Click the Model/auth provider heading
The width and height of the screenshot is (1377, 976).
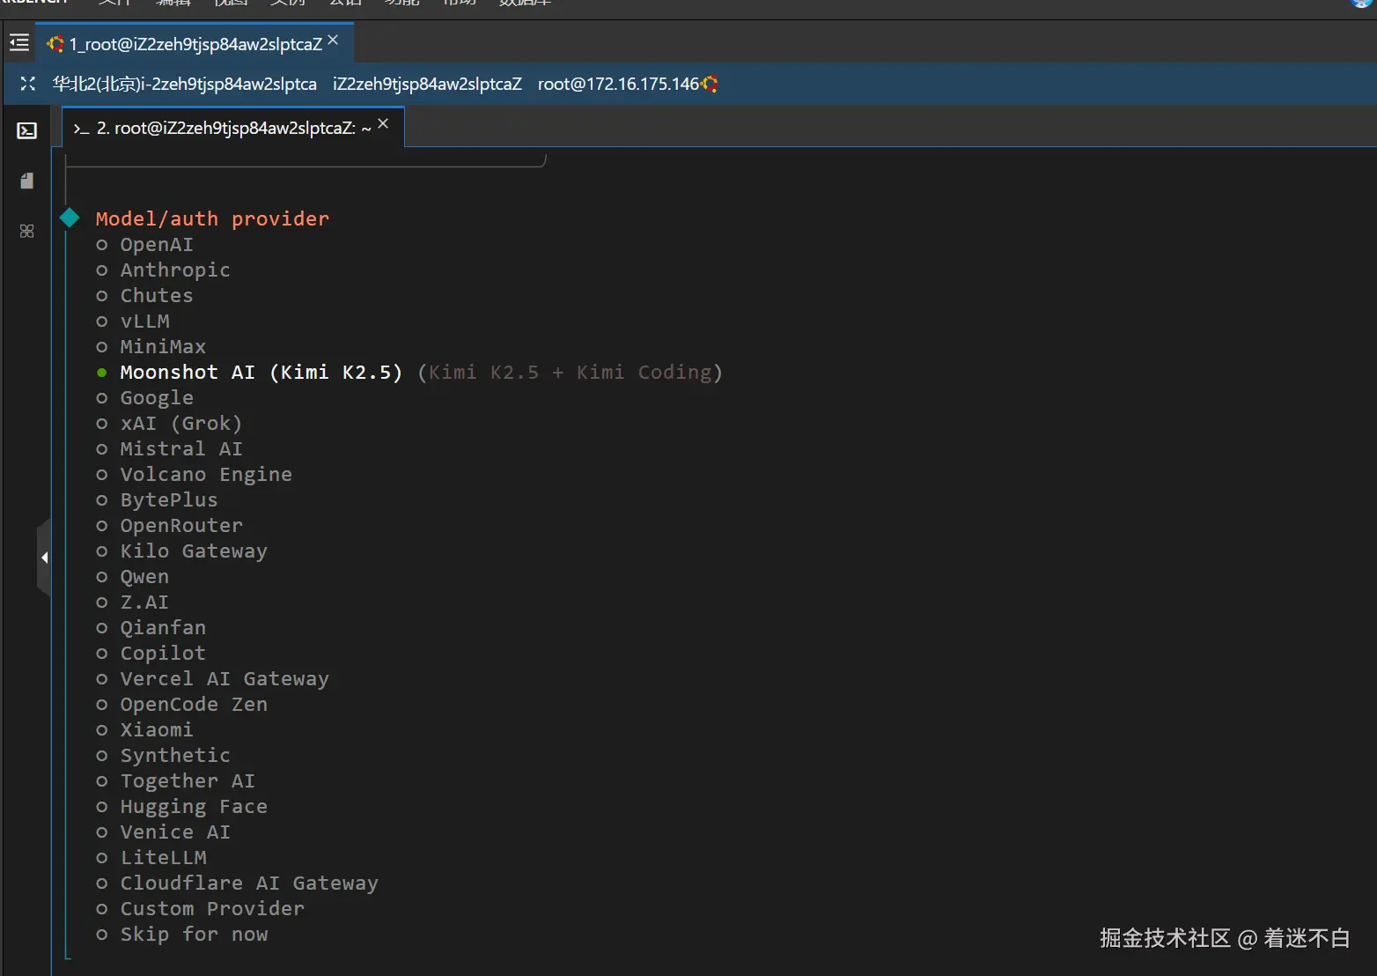212,218
